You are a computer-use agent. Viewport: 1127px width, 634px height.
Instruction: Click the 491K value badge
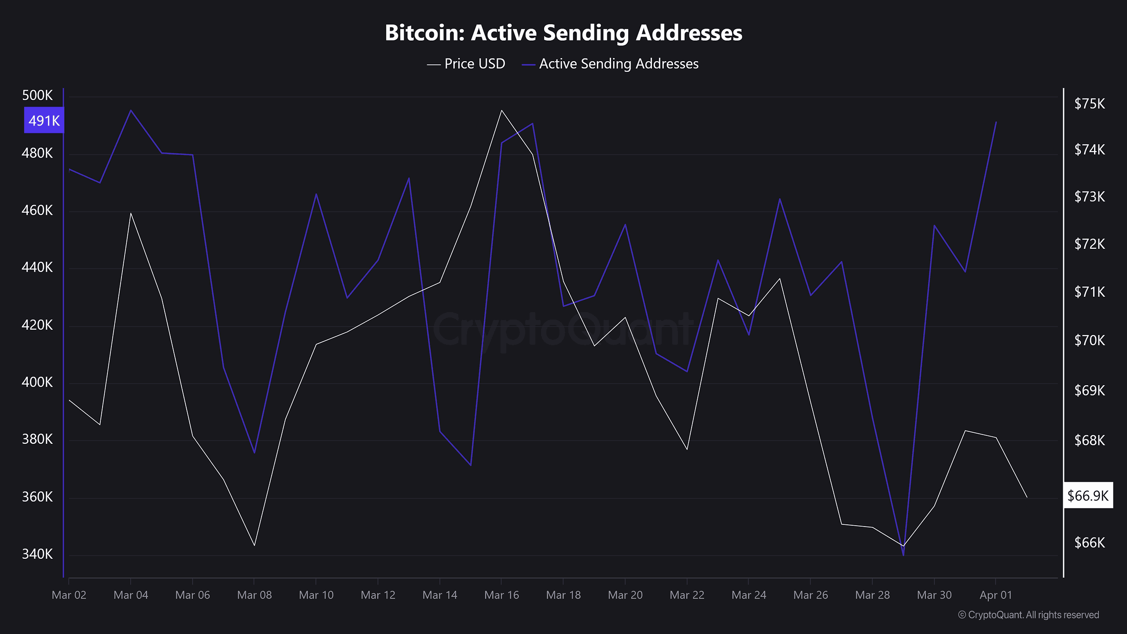[44, 120]
